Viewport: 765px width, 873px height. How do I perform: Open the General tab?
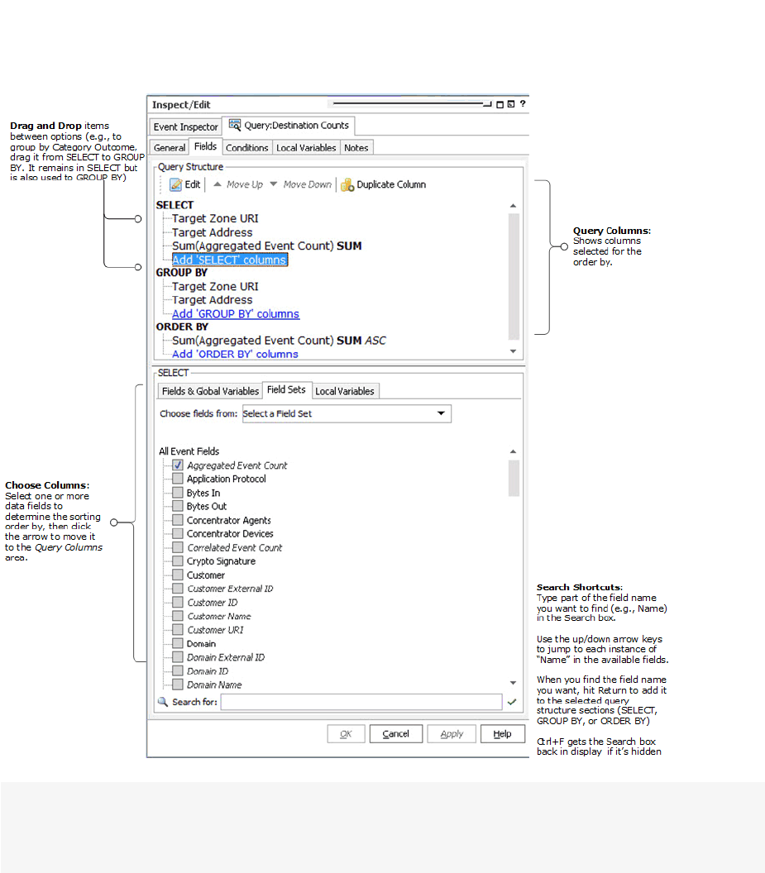click(170, 147)
